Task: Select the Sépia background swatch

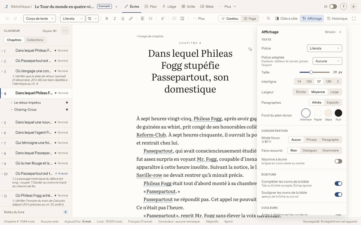Action: click(x=328, y=113)
